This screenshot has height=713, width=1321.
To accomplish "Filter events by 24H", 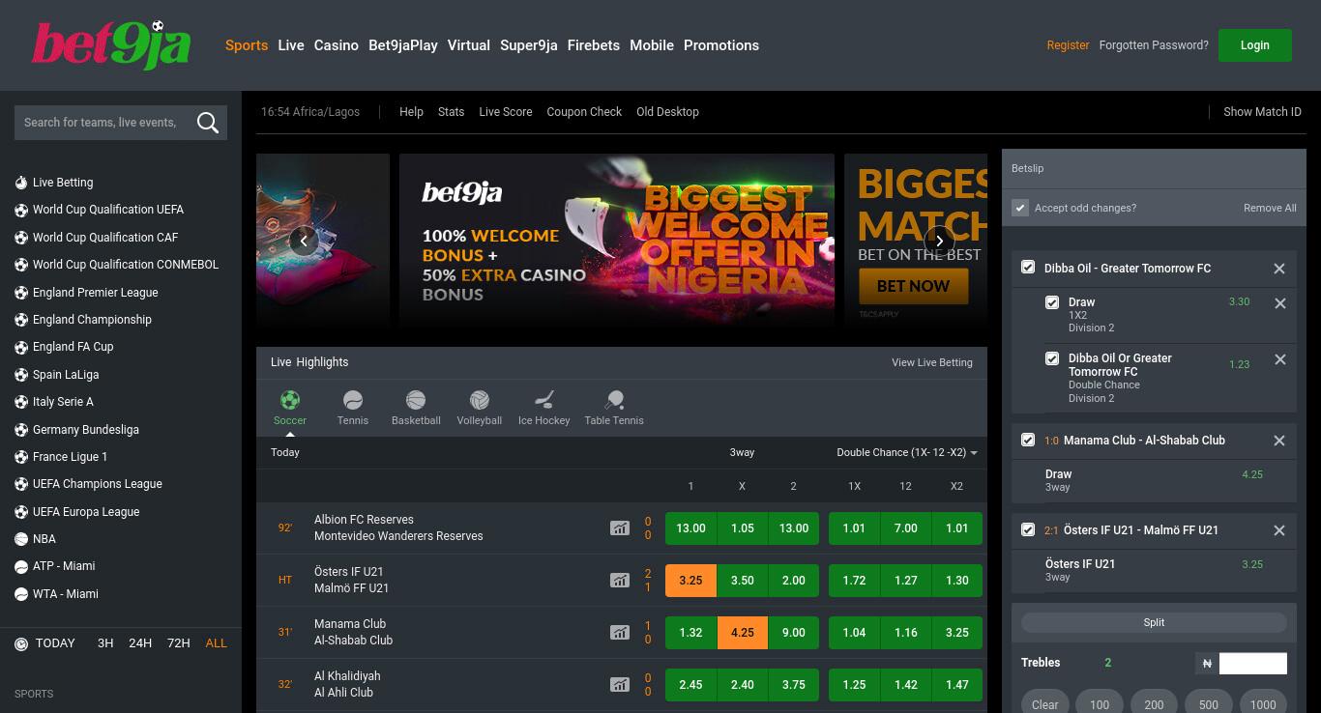I will [140, 642].
